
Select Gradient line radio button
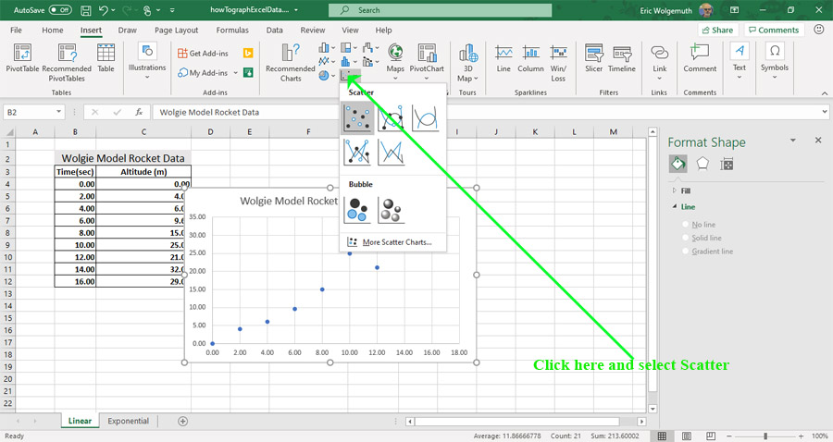(686, 252)
